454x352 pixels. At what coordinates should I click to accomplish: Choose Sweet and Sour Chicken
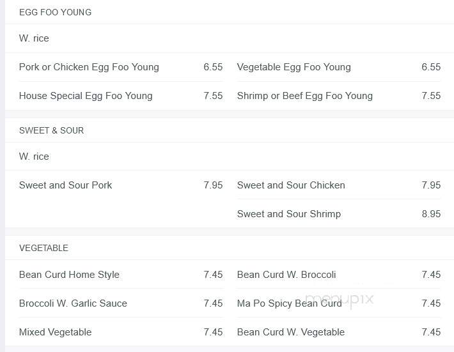(291, 185)
